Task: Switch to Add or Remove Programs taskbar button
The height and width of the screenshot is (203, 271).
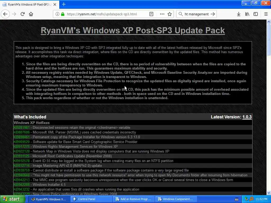Action: (x=134, y=199)
